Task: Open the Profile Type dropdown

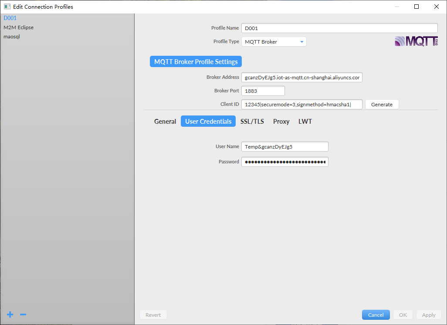Action: click(x=274, y=42)
